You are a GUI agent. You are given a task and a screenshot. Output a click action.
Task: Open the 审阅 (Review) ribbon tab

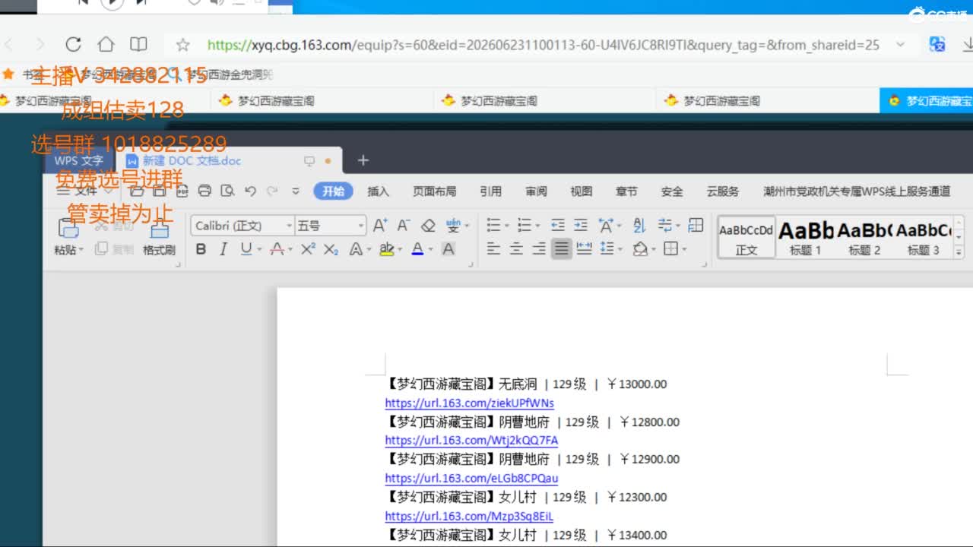click(x=536, y=191)
